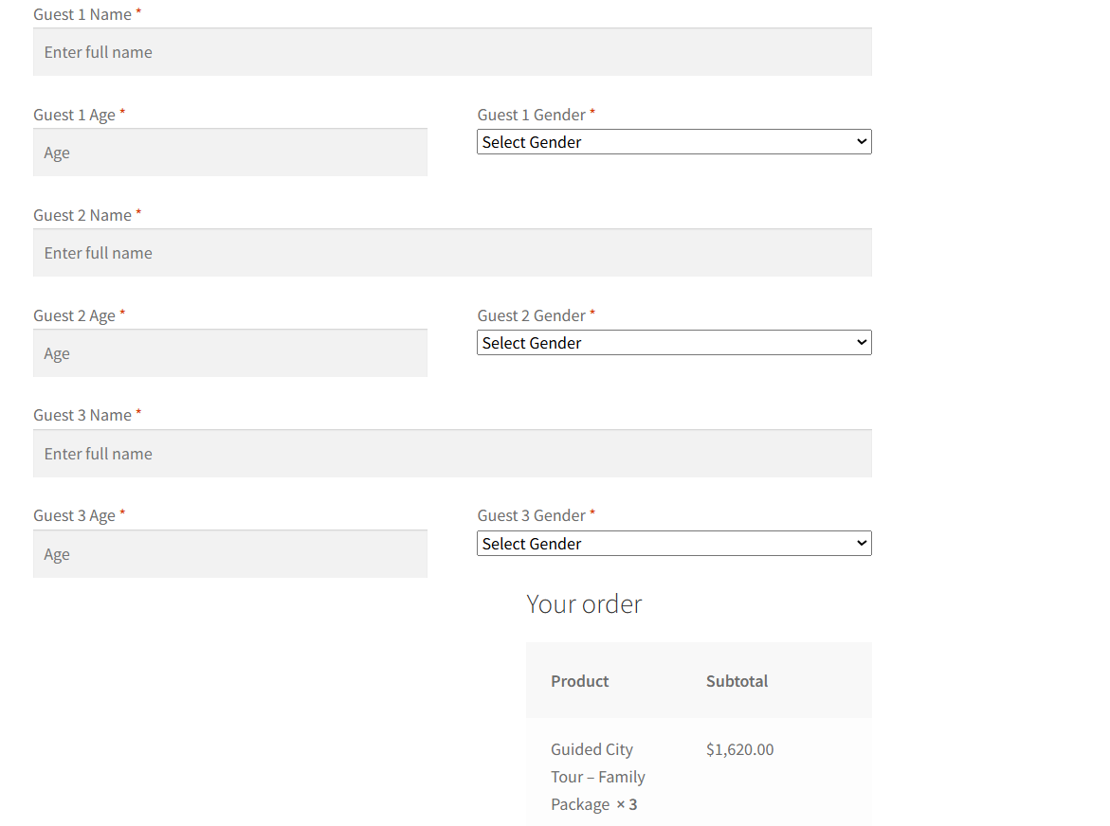
Task: Expand the Guest 2 Gender selector
Action: pos(673,343)
